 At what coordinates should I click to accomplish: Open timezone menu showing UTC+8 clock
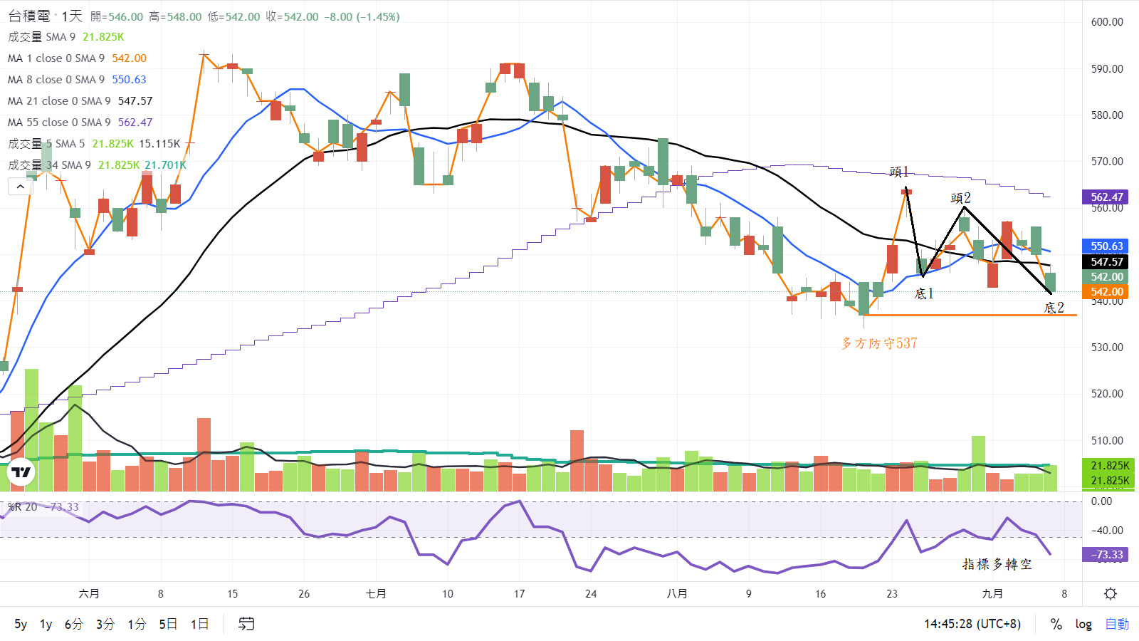(x=972, y=624)
